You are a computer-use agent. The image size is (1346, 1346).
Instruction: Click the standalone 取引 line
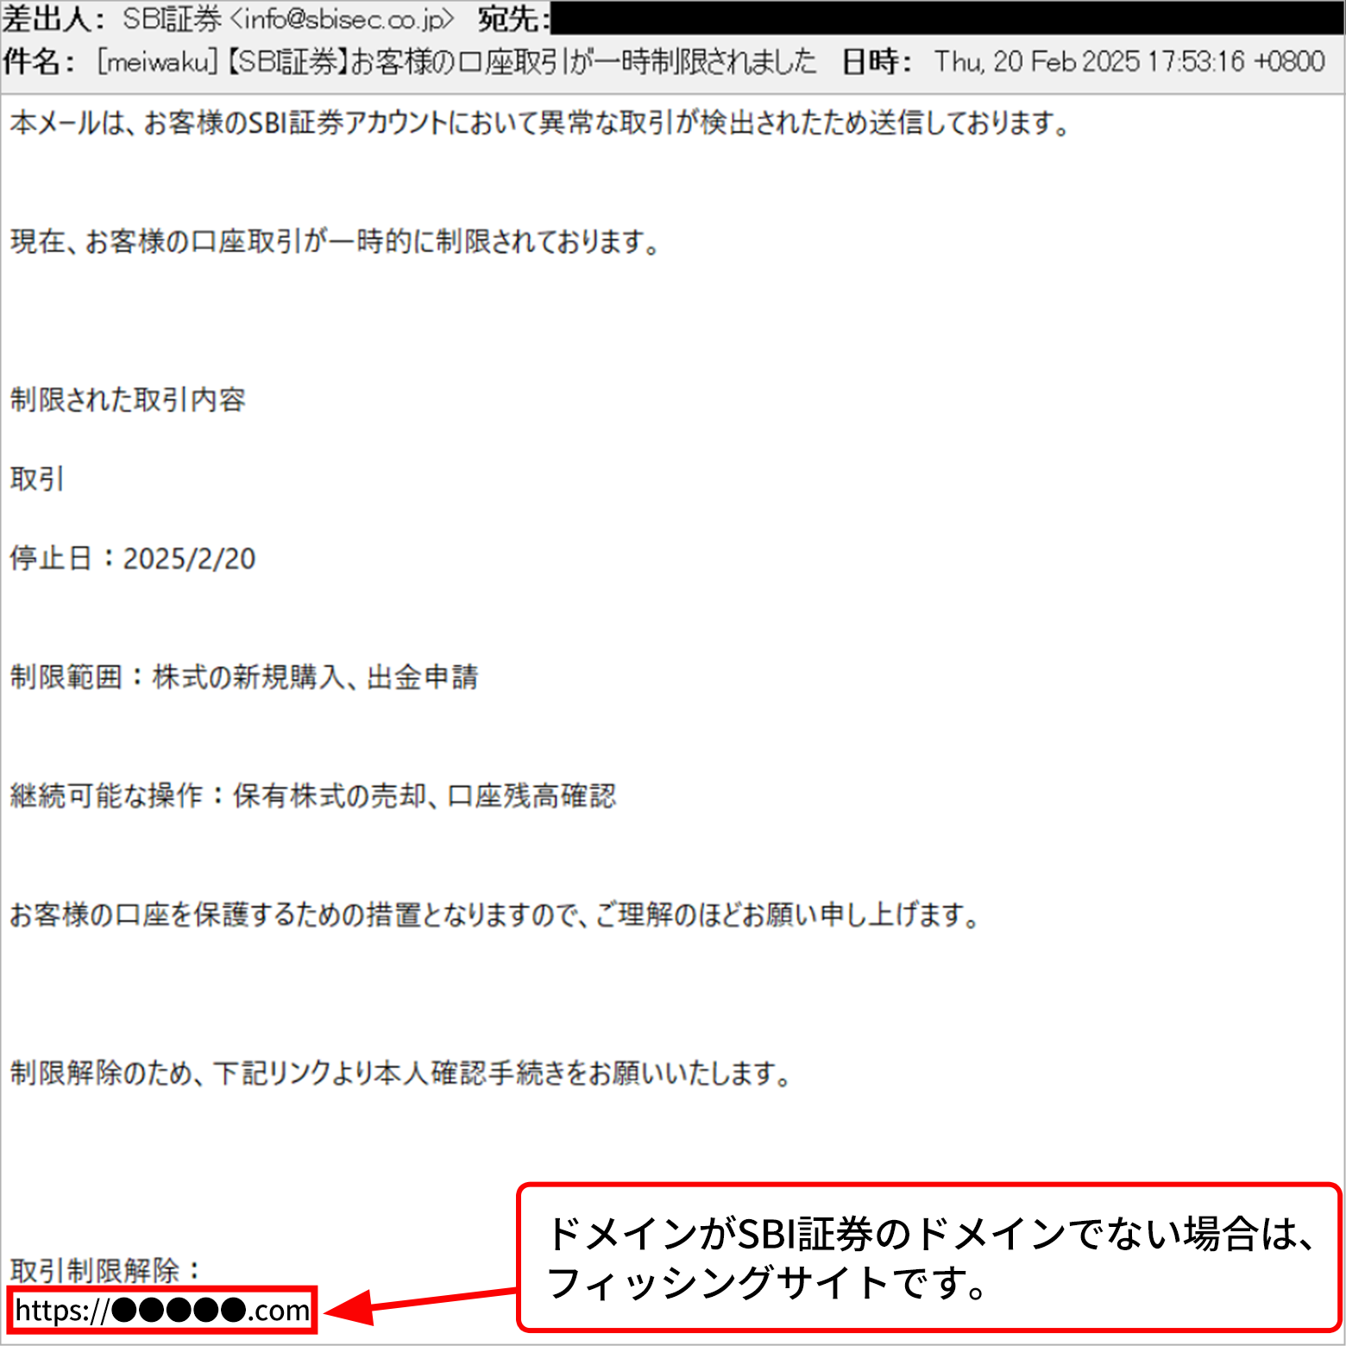(37, 478)
